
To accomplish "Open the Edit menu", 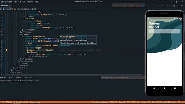I will coord(2,2).
